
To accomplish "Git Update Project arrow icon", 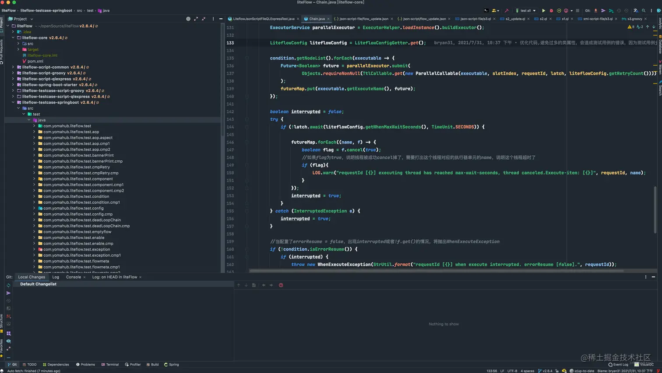I will 595,10.
